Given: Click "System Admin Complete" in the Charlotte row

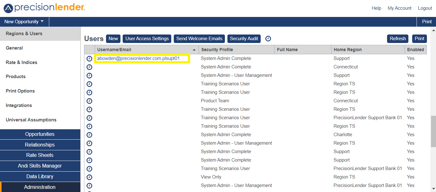Looking at the screenshot, I should (x=226, y=135).
